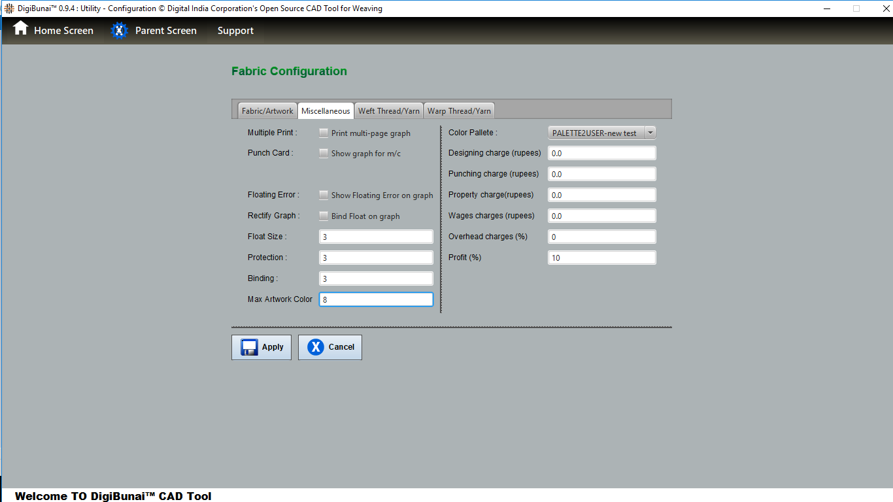Image resolution: width=893 pixels, height=502 pixels.
Task: Open the Weft Thread/Yarn tab
Action: (x=389, y=111)
